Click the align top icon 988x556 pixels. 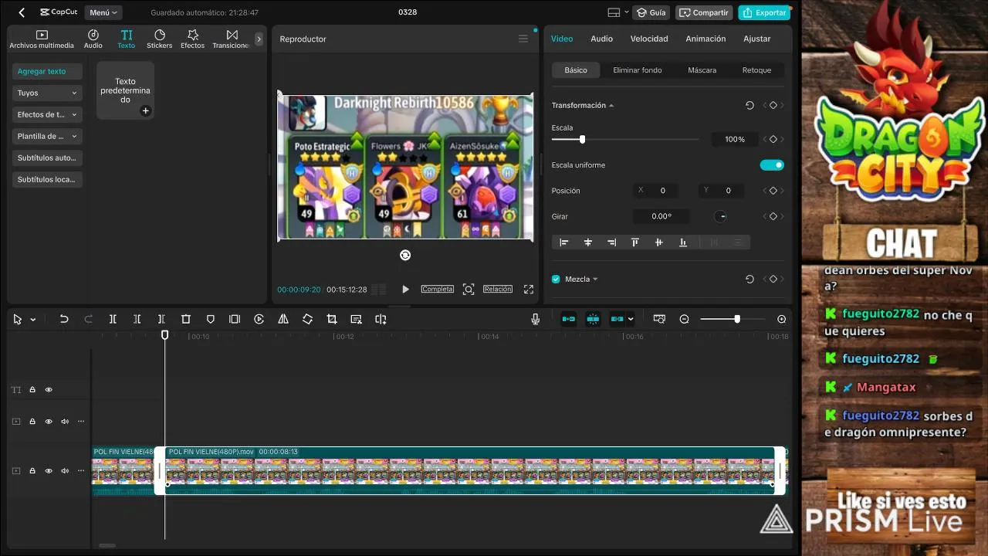click(635, 242)
